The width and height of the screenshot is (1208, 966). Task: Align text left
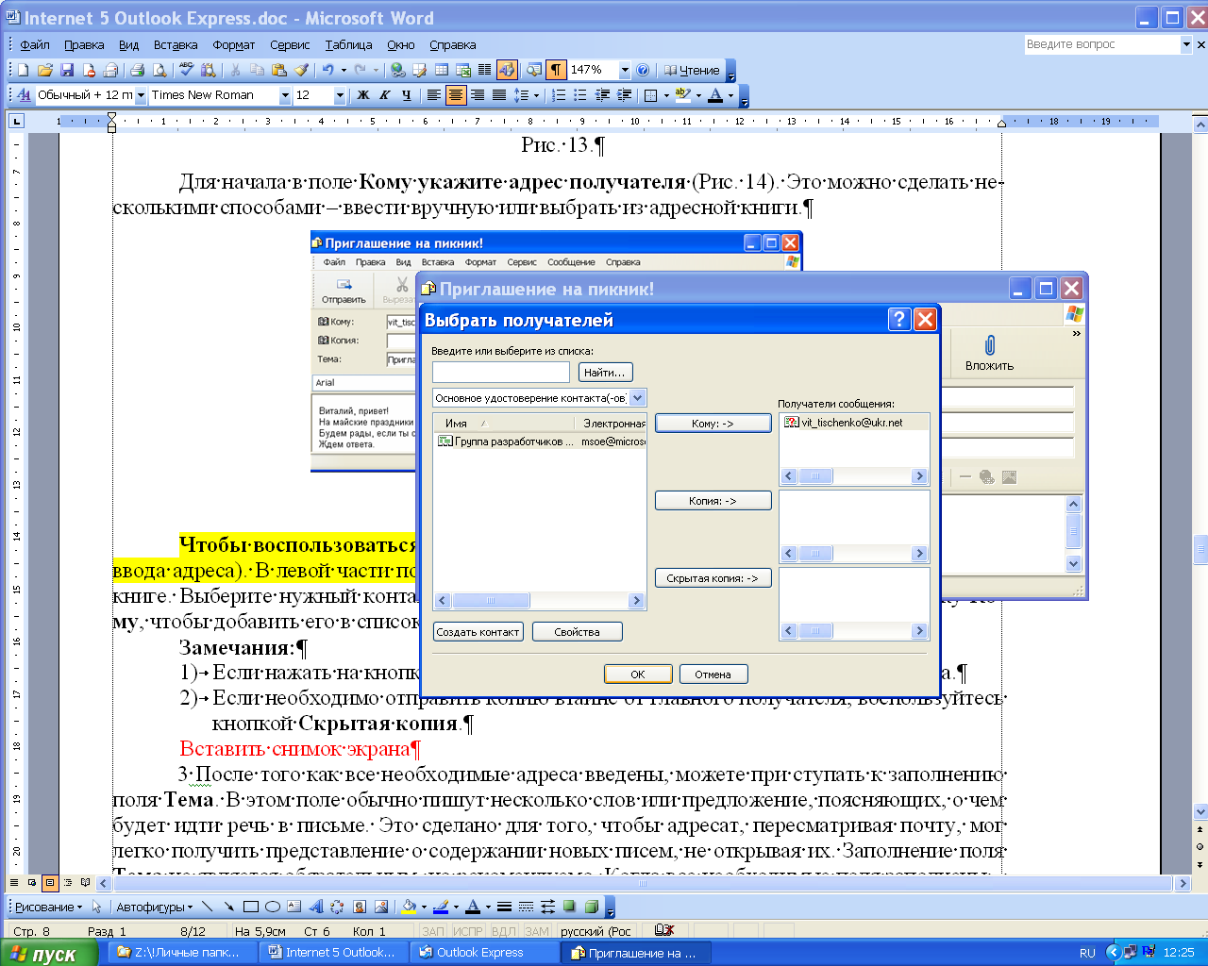pyautogui.click(x=434, y=95)
